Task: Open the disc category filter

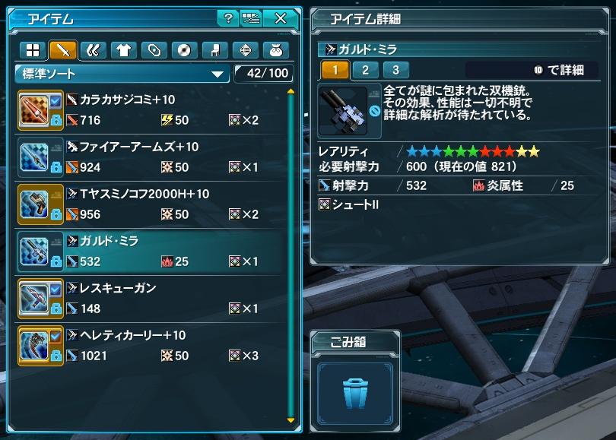Action: click(x=184, y=50)
